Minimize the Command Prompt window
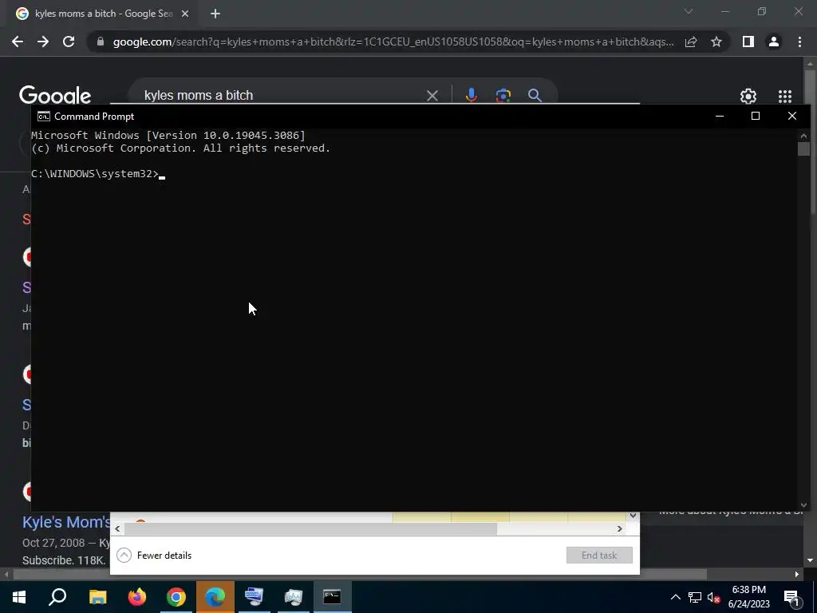 click(720, 116)
